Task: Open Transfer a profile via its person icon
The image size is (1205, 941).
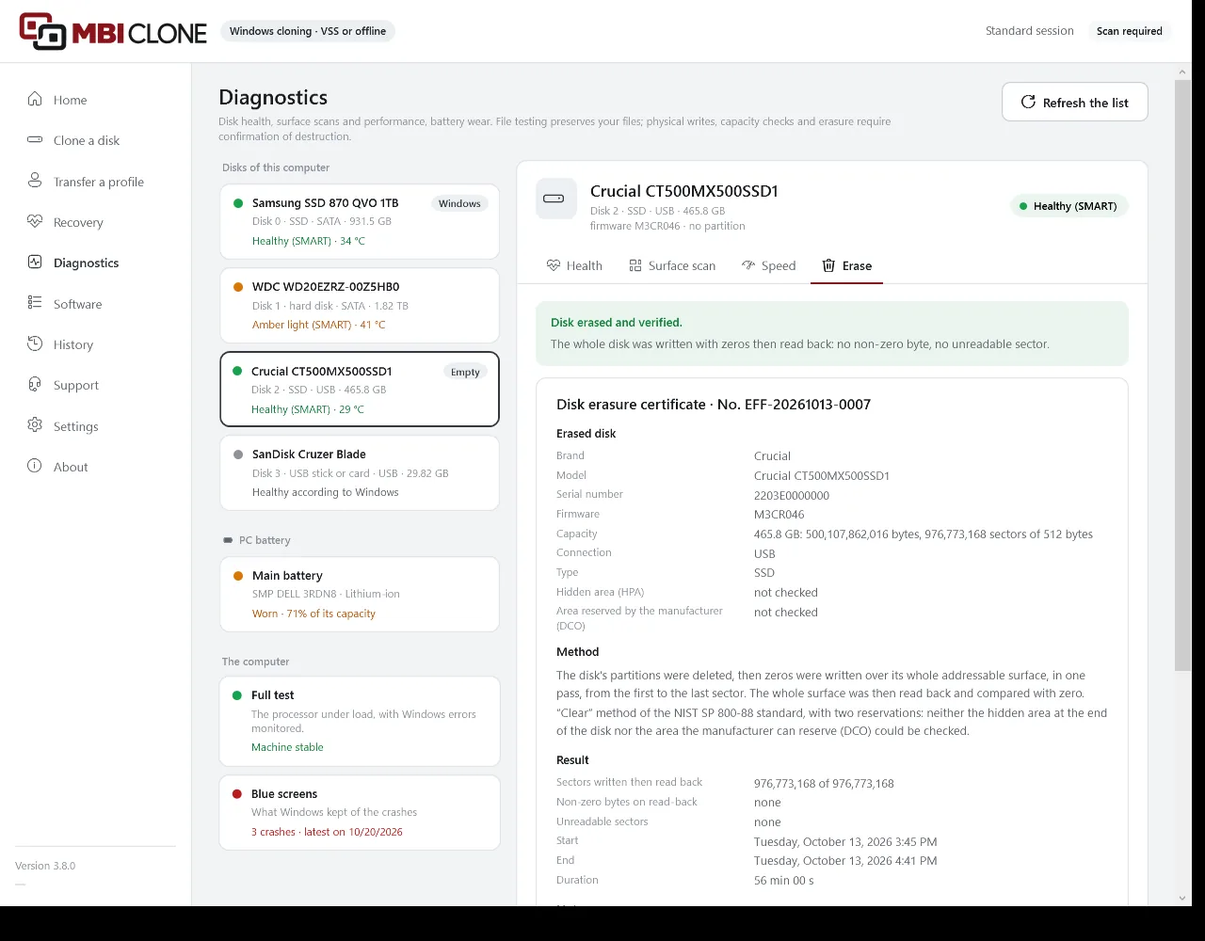Action: tap(35, 181)
